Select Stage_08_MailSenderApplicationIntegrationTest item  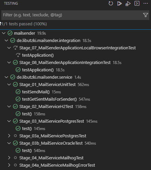[x=65, y=63]
